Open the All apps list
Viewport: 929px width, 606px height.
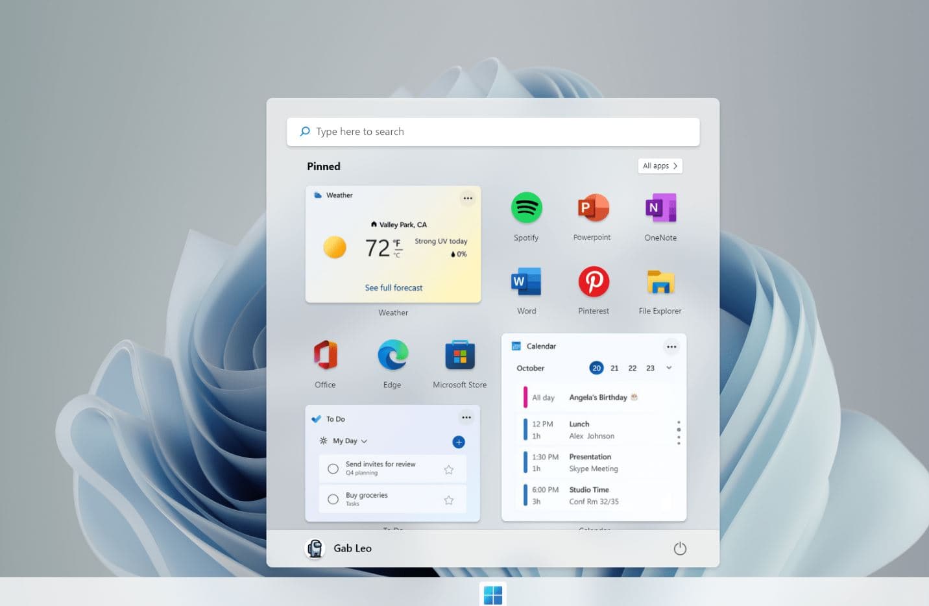click(x=660, y=165)
